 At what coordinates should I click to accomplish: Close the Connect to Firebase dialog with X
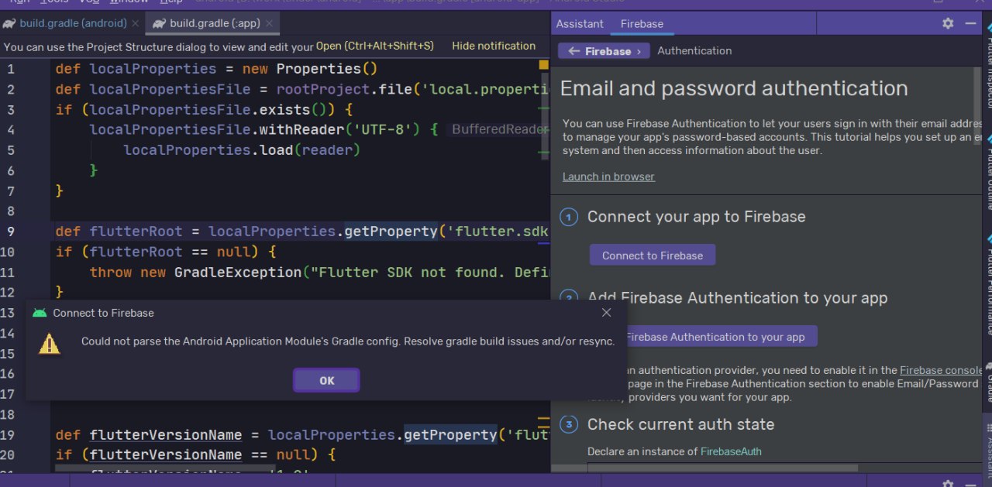point(607,312)
